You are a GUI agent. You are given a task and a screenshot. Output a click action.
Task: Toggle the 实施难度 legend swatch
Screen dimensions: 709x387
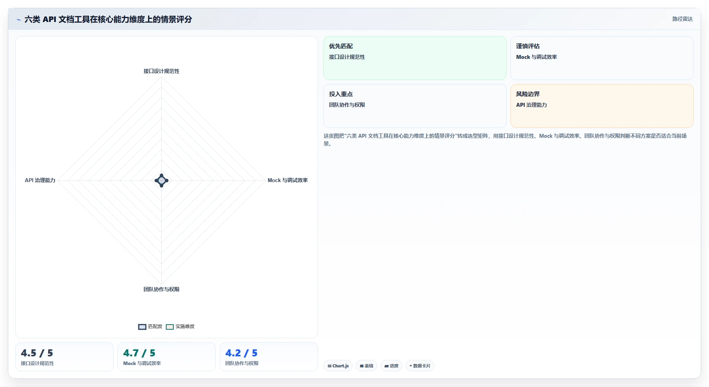[170, 327]
